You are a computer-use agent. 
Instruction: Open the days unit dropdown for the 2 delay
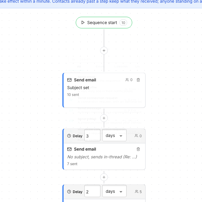click(114, 192)
